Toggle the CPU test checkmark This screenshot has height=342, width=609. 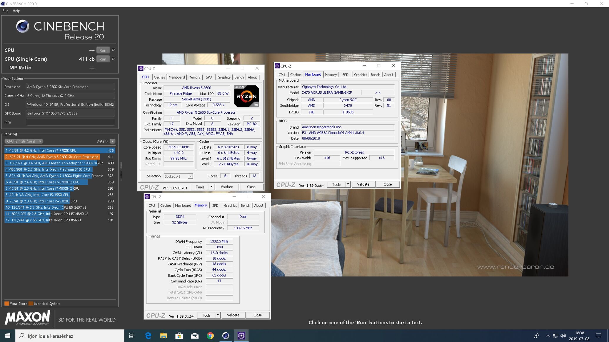pyautogui.click(x=114, y=50)
